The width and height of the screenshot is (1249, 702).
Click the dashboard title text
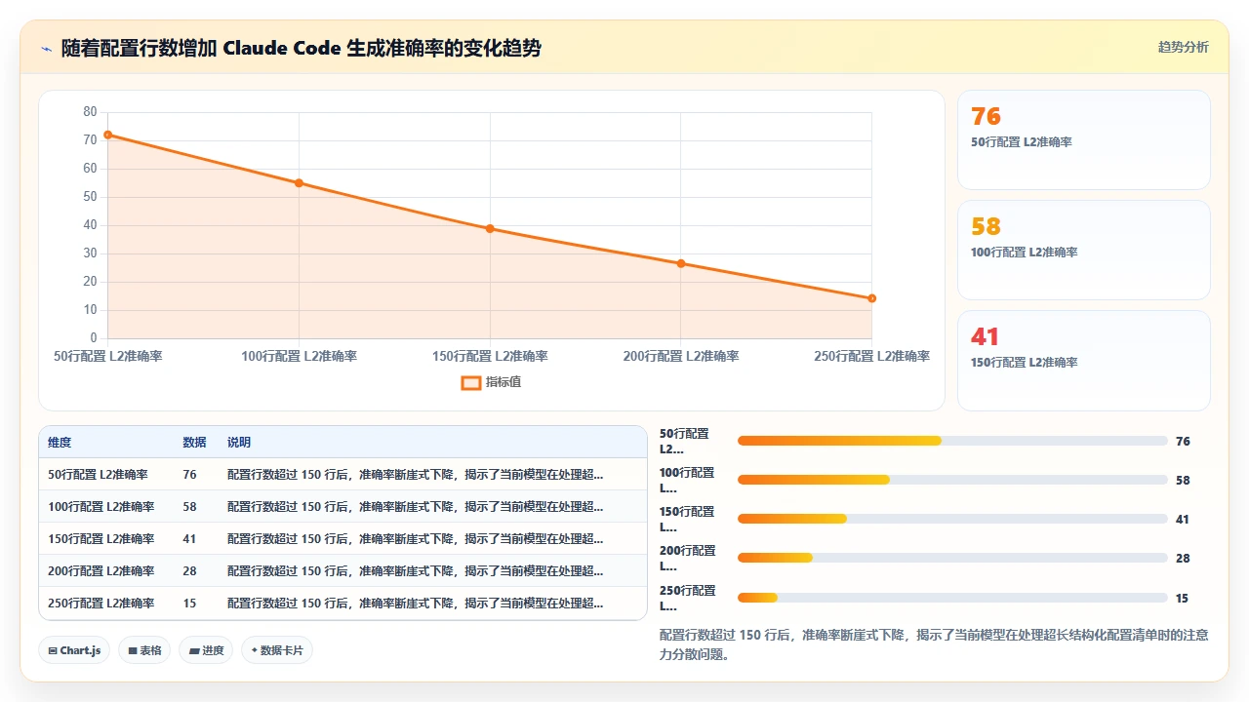point(302,48)
